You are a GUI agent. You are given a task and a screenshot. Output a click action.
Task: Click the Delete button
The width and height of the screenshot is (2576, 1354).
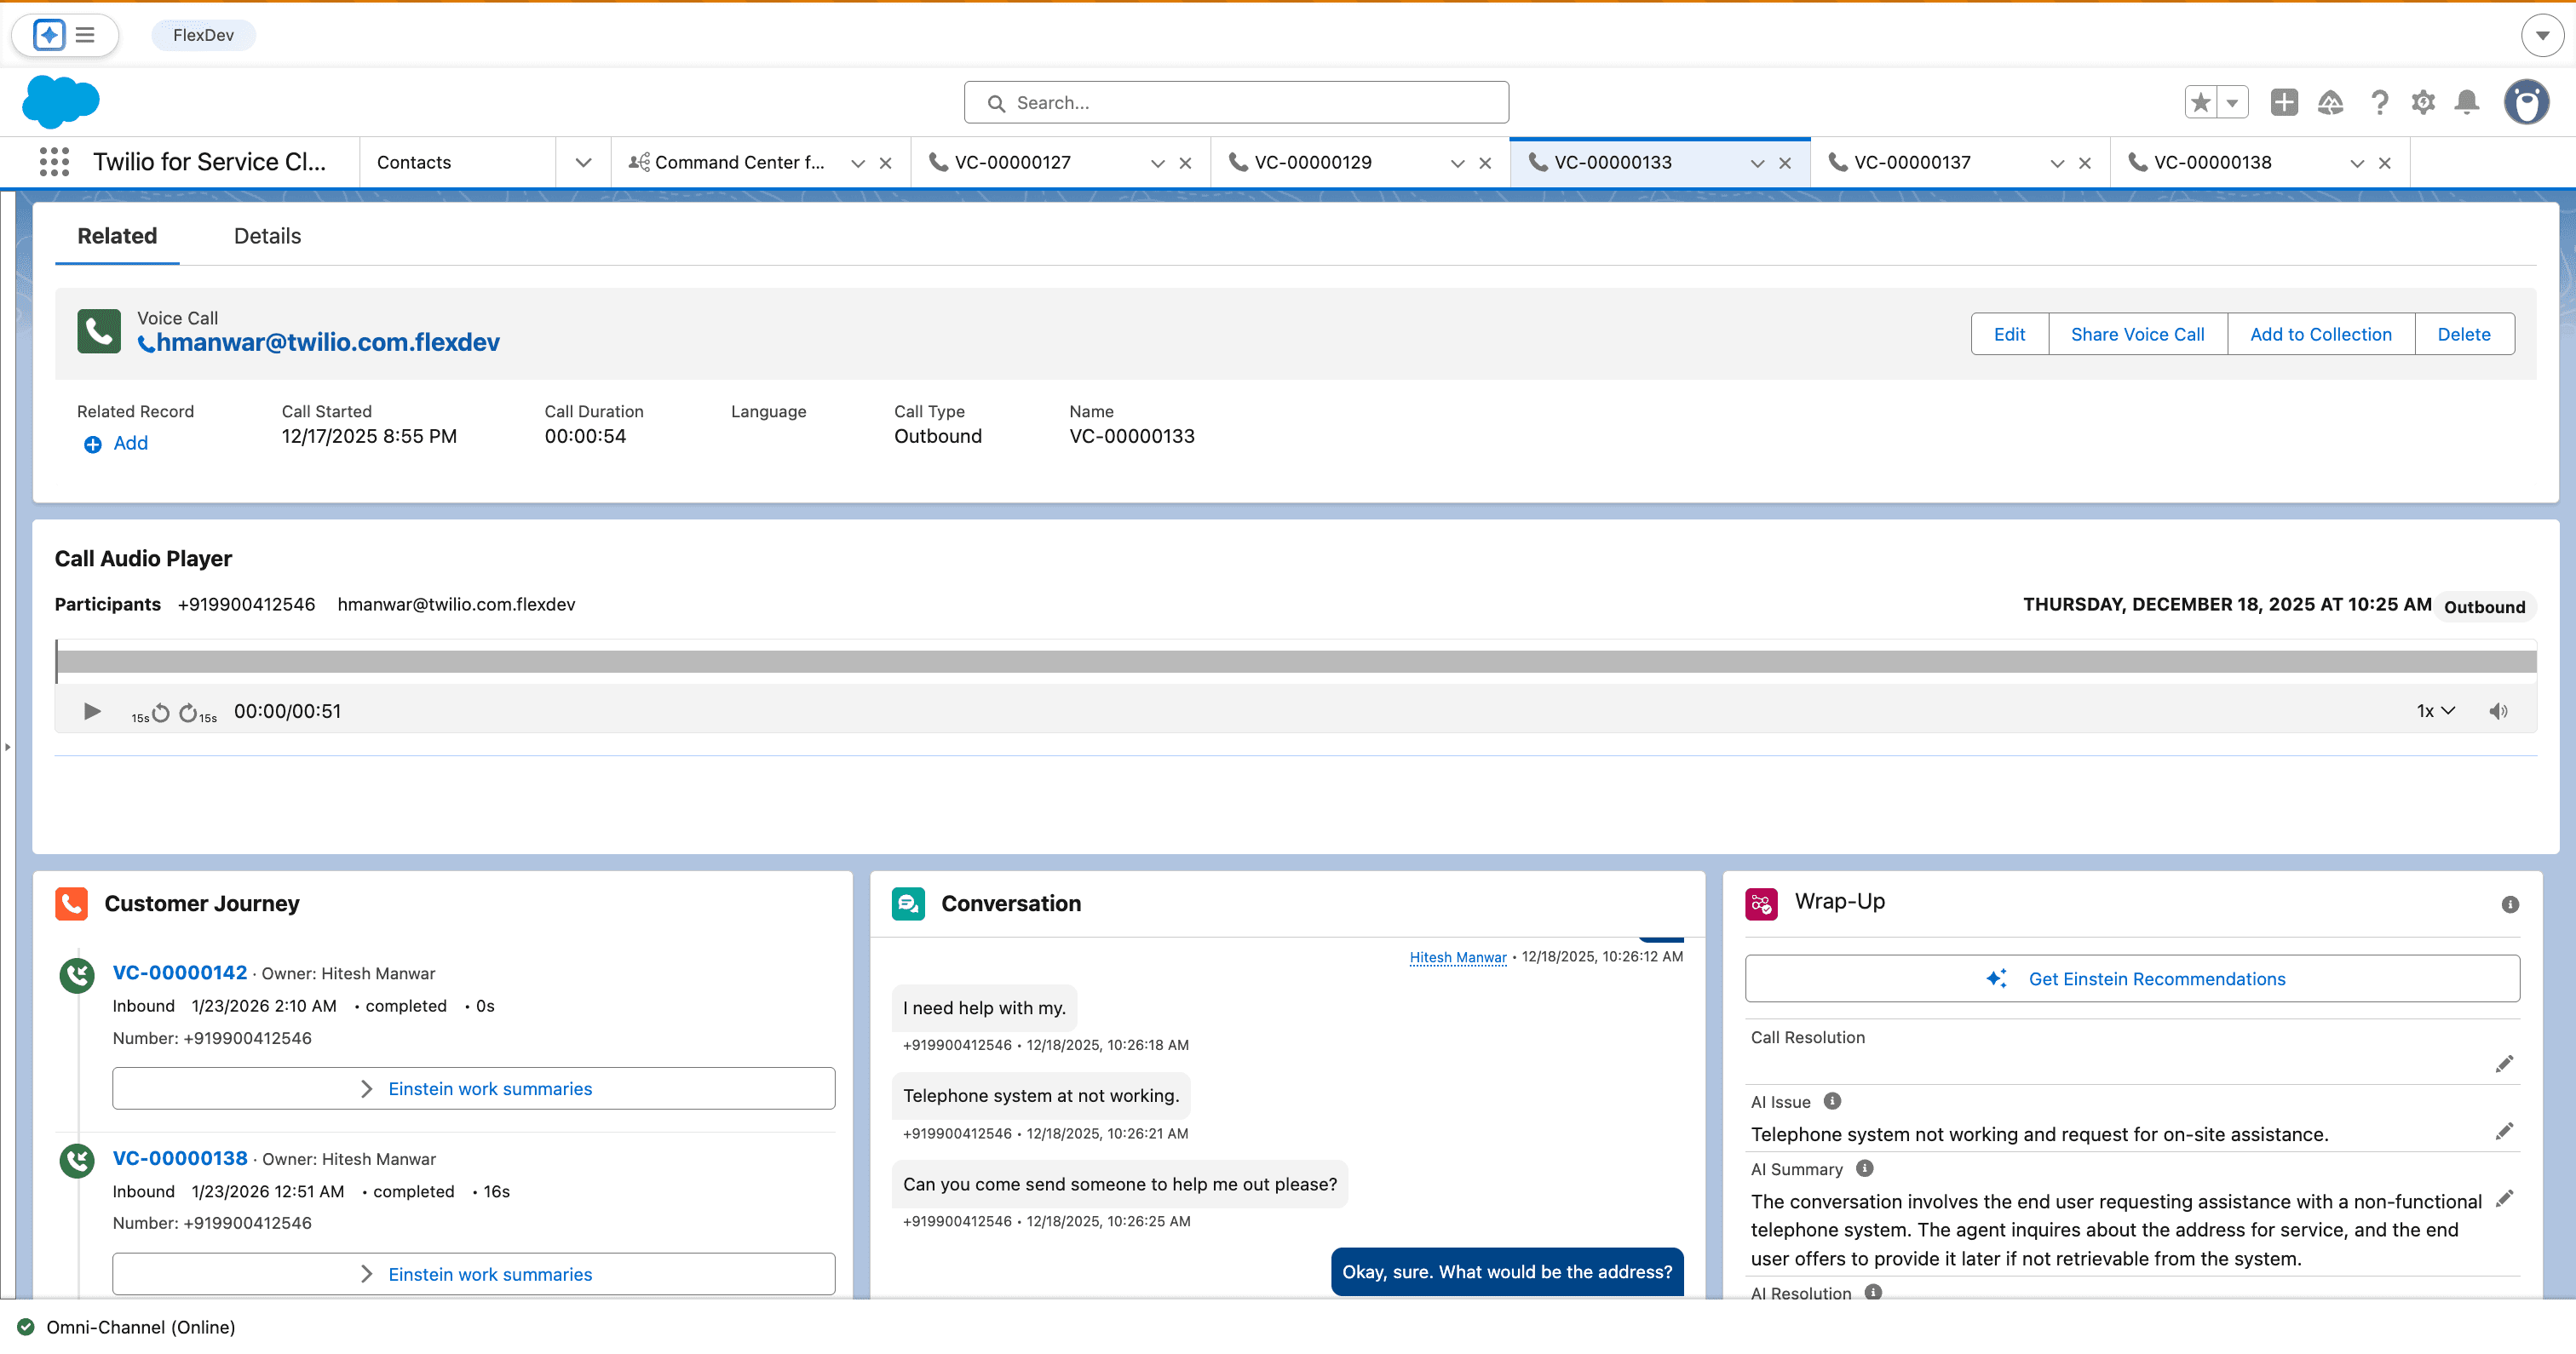(x=2464, y=334)
